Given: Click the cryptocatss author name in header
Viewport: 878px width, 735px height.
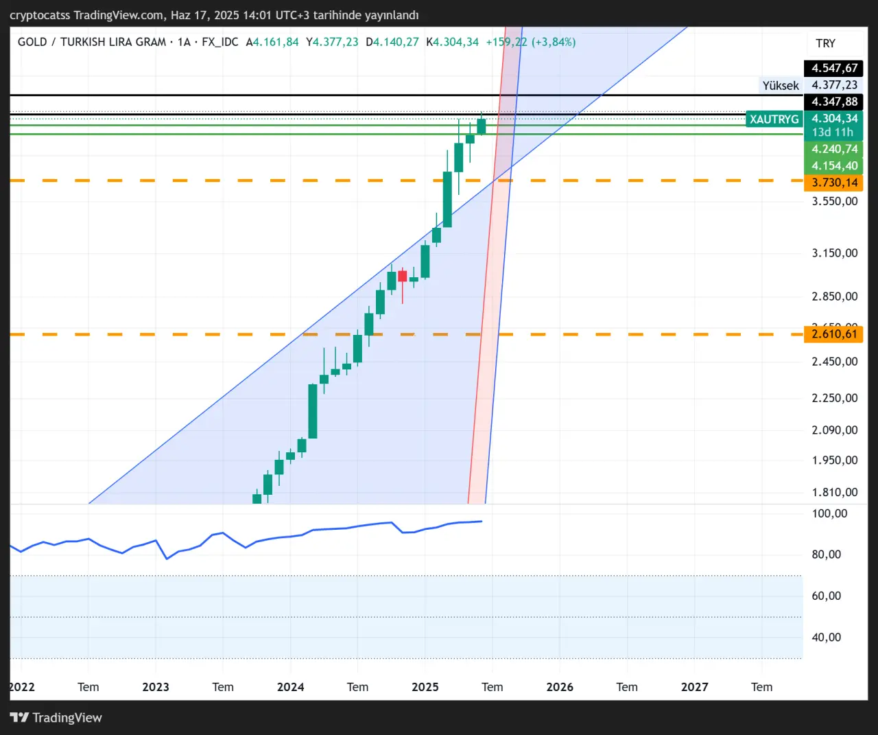Looking at the screenshot, I should tap(40, 15).
